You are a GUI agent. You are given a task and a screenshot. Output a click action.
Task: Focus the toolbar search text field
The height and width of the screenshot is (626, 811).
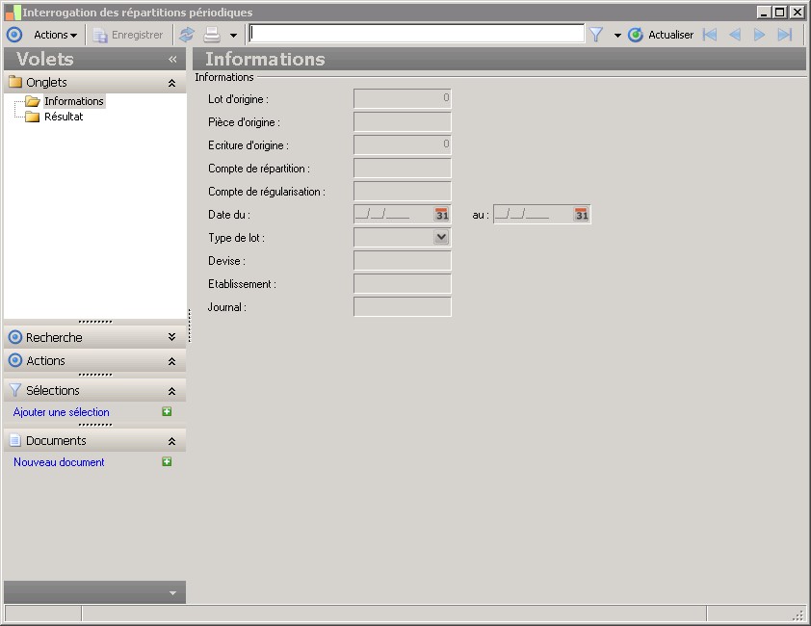[x=416, y=34]
